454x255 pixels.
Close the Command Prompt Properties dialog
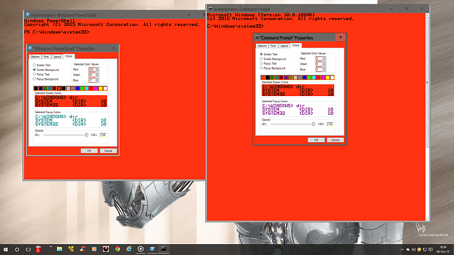tap(340, 37)
